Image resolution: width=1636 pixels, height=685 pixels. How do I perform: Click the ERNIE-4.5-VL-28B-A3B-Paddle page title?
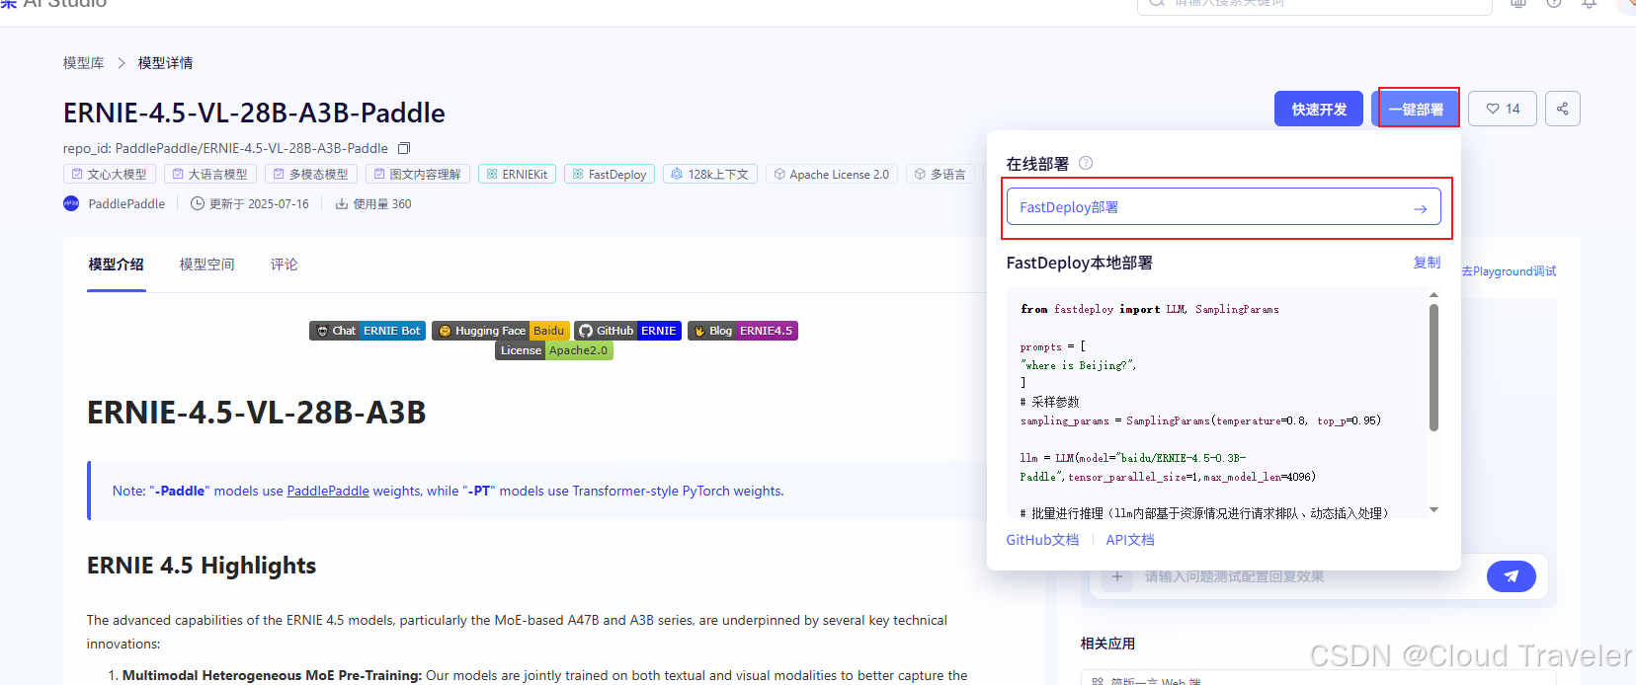tap(254, 114)
